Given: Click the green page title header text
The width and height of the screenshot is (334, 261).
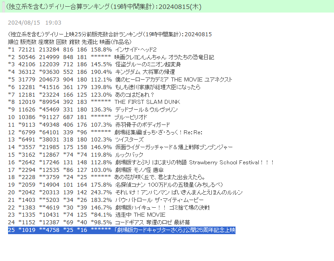Looking at the screenshot, I should tap(104, 7).
